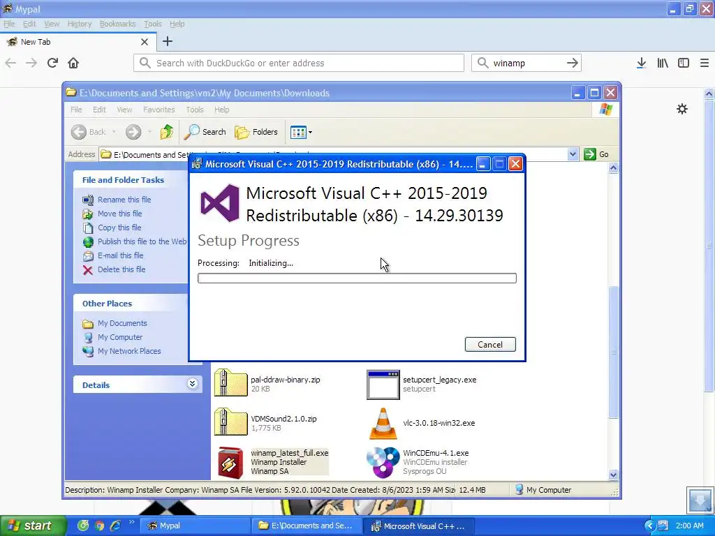Screen dimensions: 715x536
Task: Click the Explorer Go button
Action: point(596,154)
